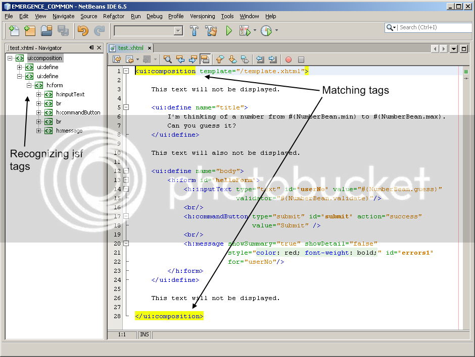Toggle Highlight Search button in editor toolbar

(x=205, y=59)
